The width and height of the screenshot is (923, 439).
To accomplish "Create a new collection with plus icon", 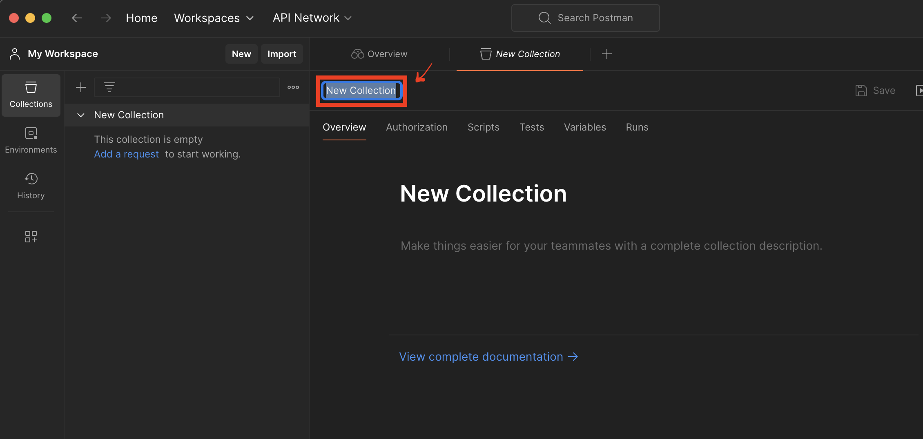I will click(x=81, y=87).
